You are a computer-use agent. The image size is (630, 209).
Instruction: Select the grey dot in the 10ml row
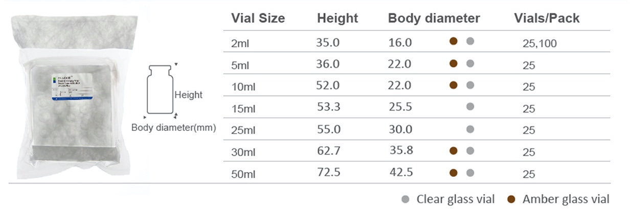470,85
